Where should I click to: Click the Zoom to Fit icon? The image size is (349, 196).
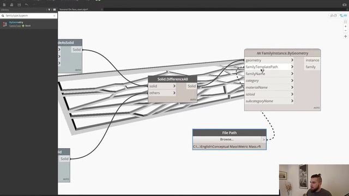pos(345,22)
